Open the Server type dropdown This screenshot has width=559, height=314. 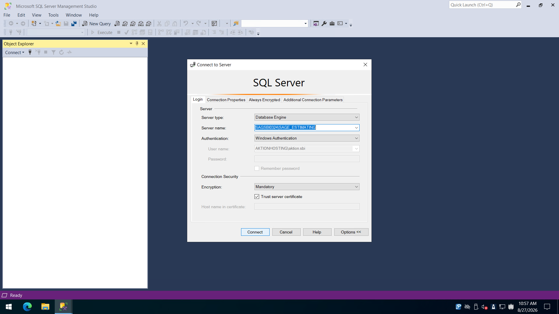307,117
